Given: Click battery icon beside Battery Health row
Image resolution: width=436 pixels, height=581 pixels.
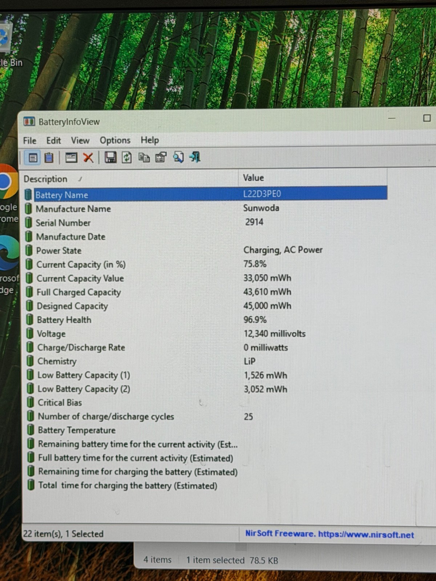Looking at the screenshot, I should (x=29, y=320).
